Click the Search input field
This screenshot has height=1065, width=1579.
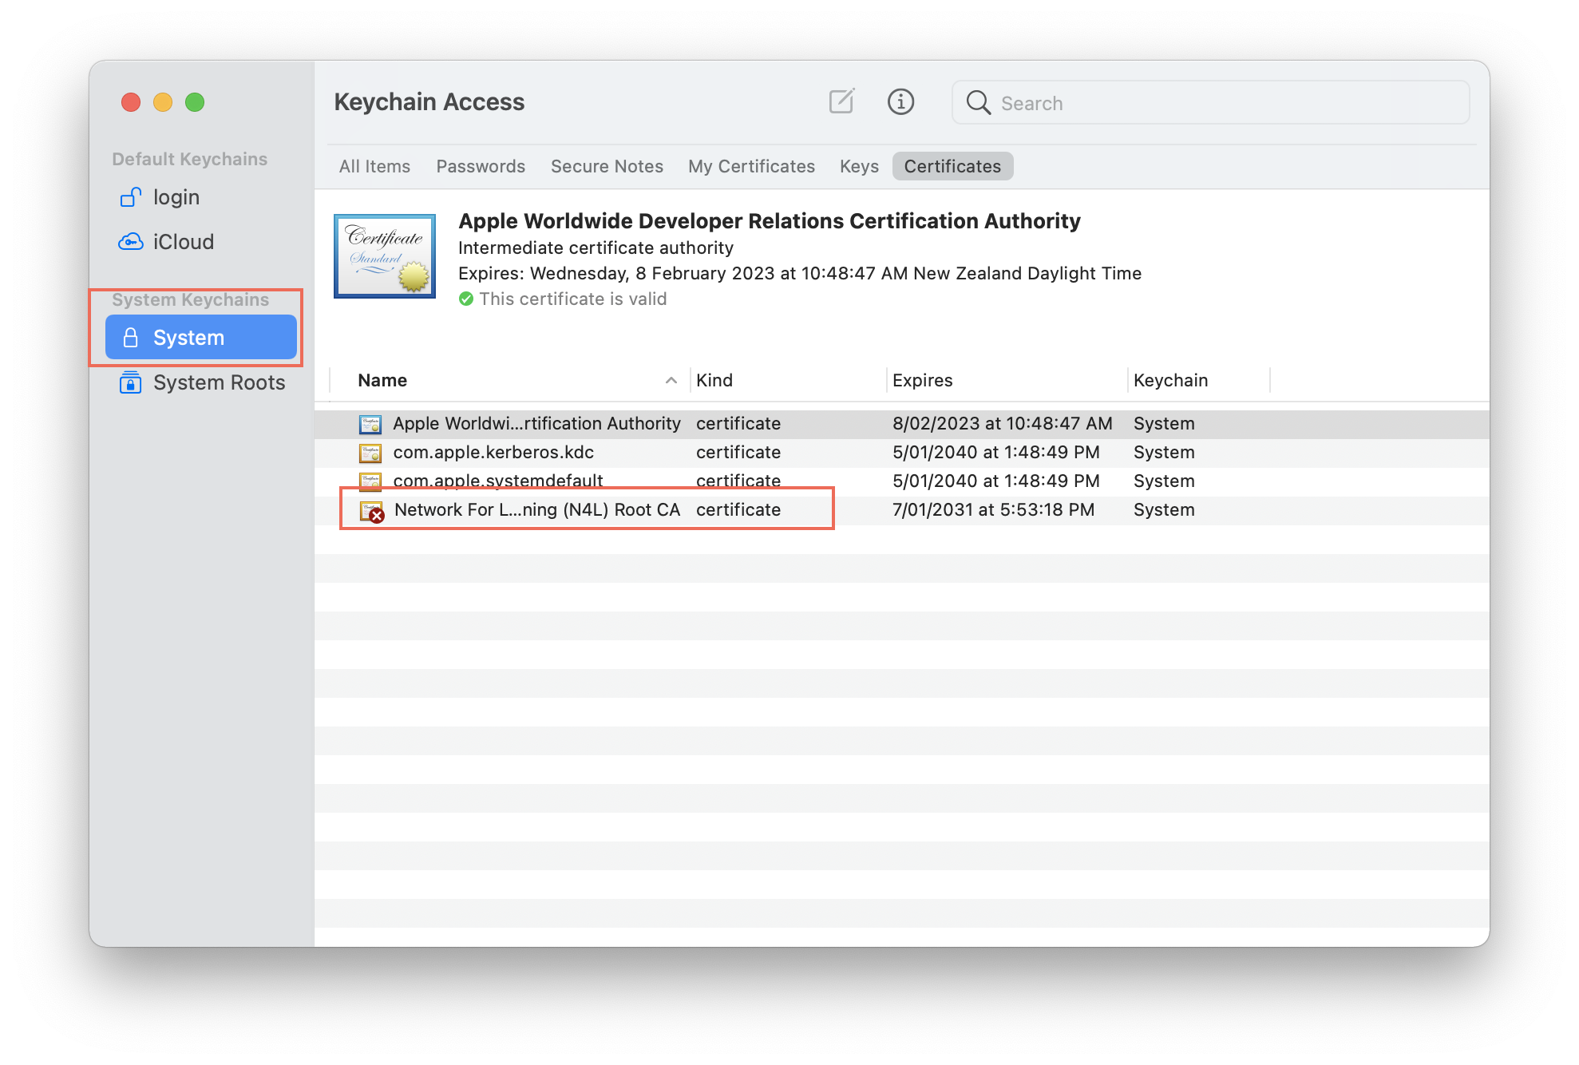pos(1210,102)
